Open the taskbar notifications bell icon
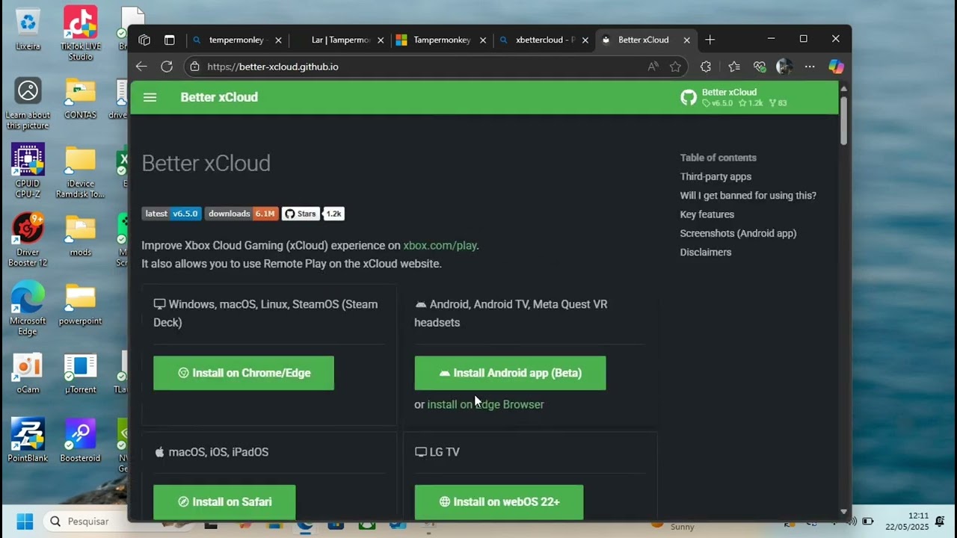Viewport: 957px width, 538px height. 941,521
